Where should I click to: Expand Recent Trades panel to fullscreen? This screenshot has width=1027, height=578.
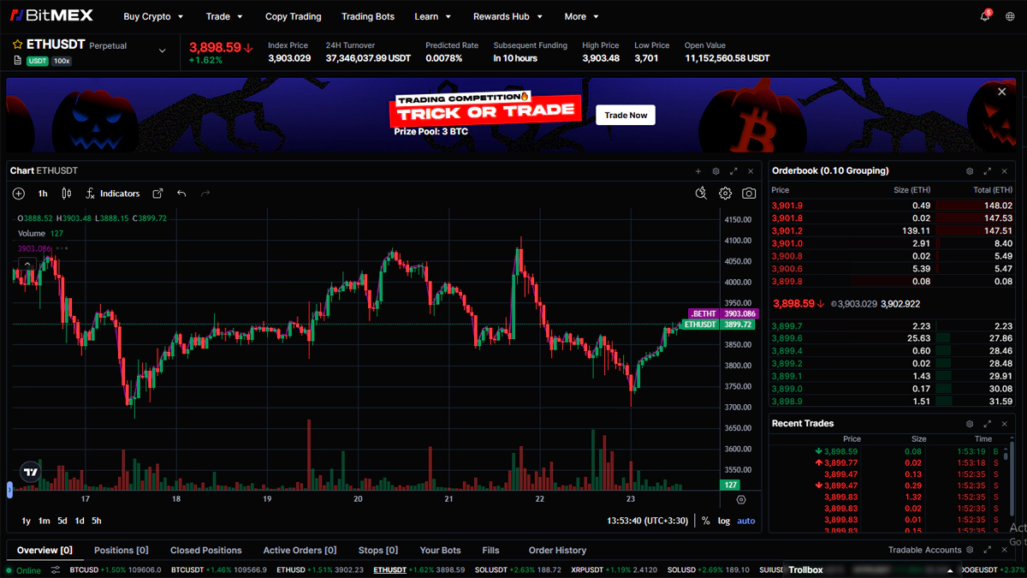[987, 424]
